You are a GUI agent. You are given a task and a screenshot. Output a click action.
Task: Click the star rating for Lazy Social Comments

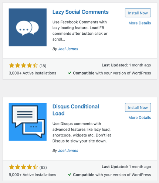coord(23,66)
